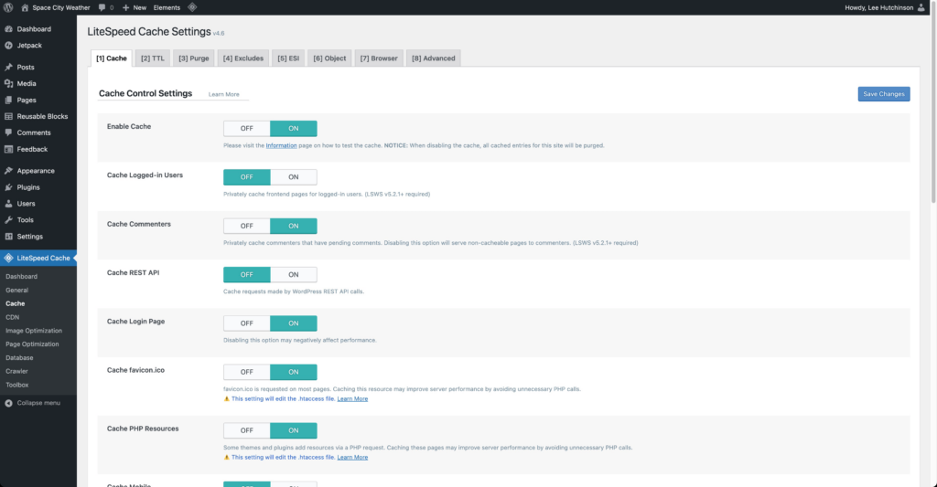
Task: Select ON for Cache PHP Resources
Action: coord(294,430)
